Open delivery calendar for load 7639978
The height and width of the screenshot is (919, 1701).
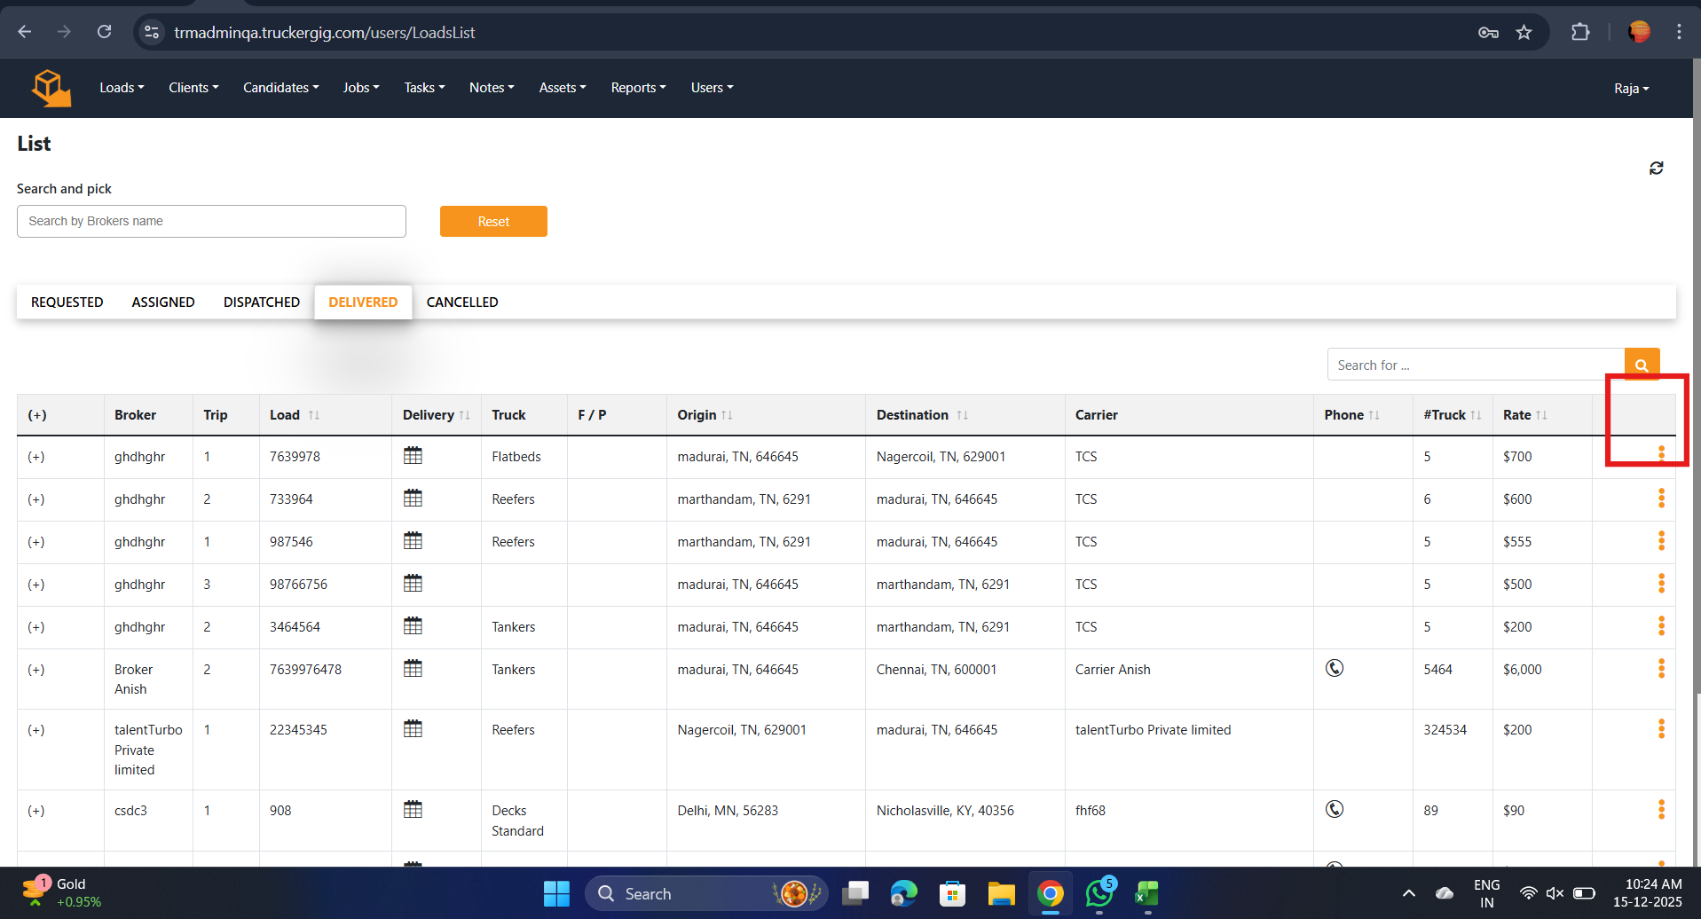pos(413,456)
